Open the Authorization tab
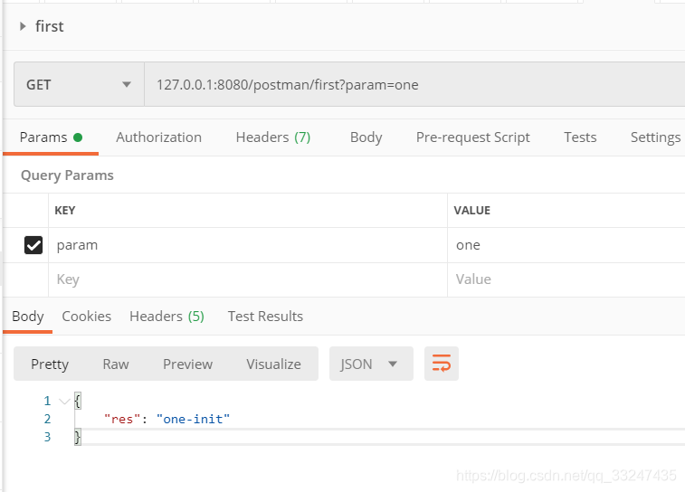The height and width of the screenshot is (492, 685). point(158,137)
